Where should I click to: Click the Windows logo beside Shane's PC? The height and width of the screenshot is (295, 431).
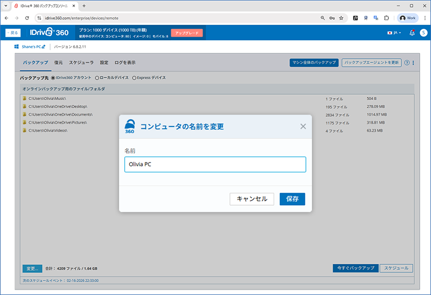(17, 47)
